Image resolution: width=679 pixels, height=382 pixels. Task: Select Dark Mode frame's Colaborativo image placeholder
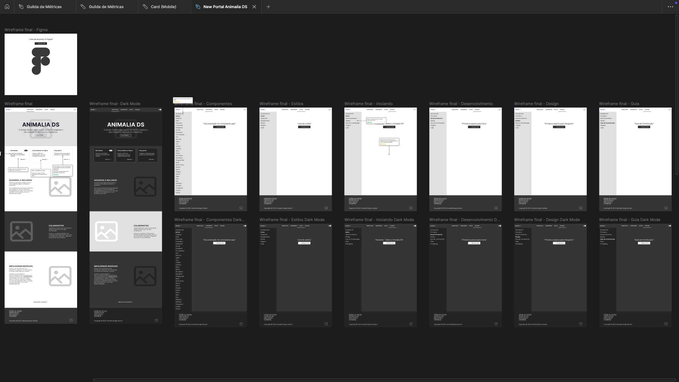tap(106, 231)
